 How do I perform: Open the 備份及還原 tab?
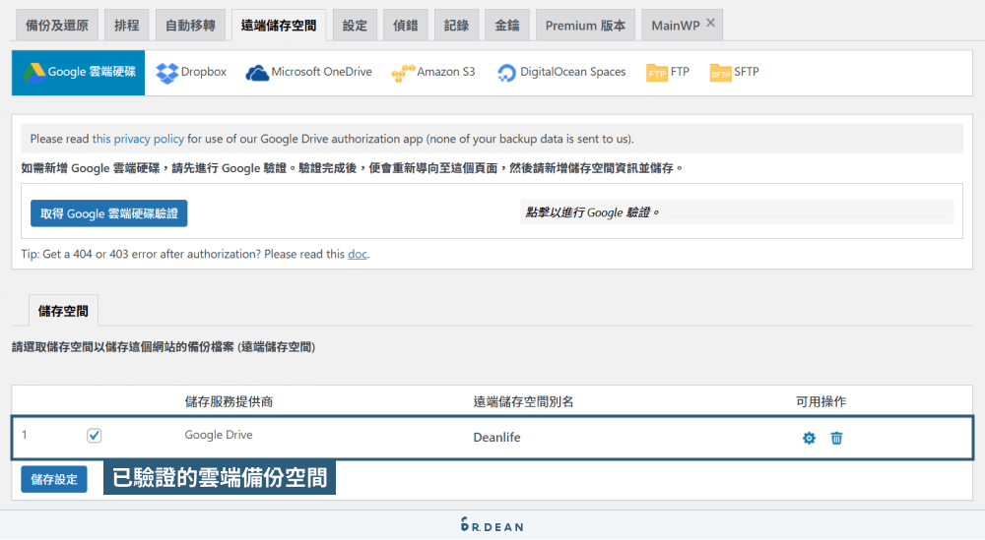pos(56,26)
